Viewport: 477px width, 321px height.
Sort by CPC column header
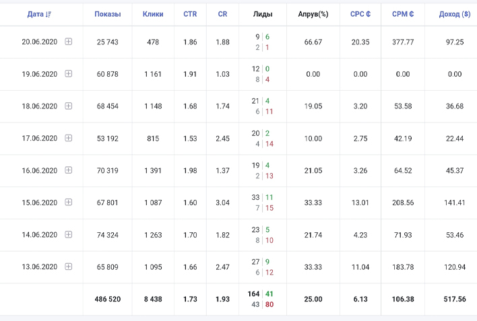pyautogui.click(x=360, y=14)
